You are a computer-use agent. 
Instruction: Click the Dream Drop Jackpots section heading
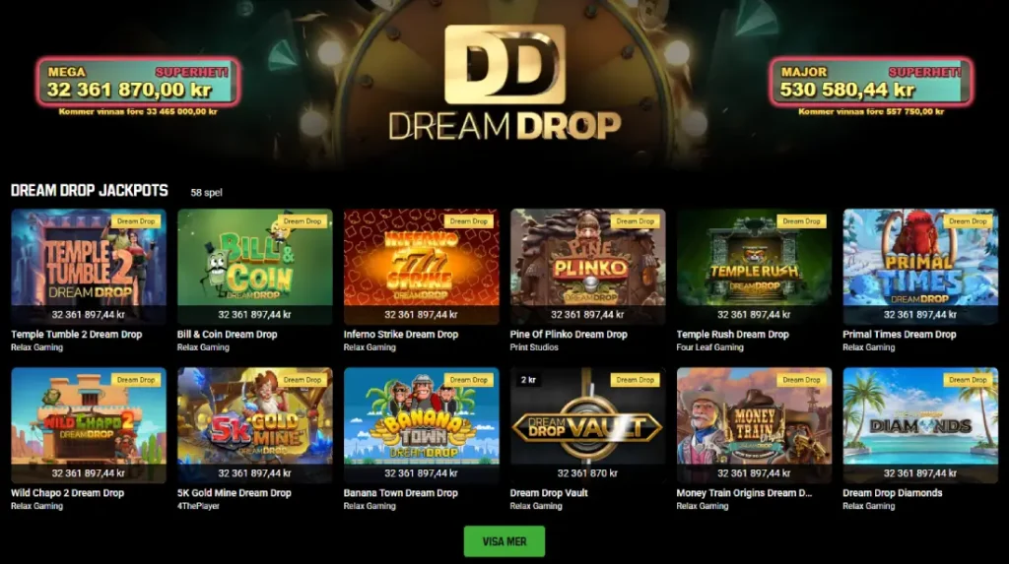[x=90, y=191]
